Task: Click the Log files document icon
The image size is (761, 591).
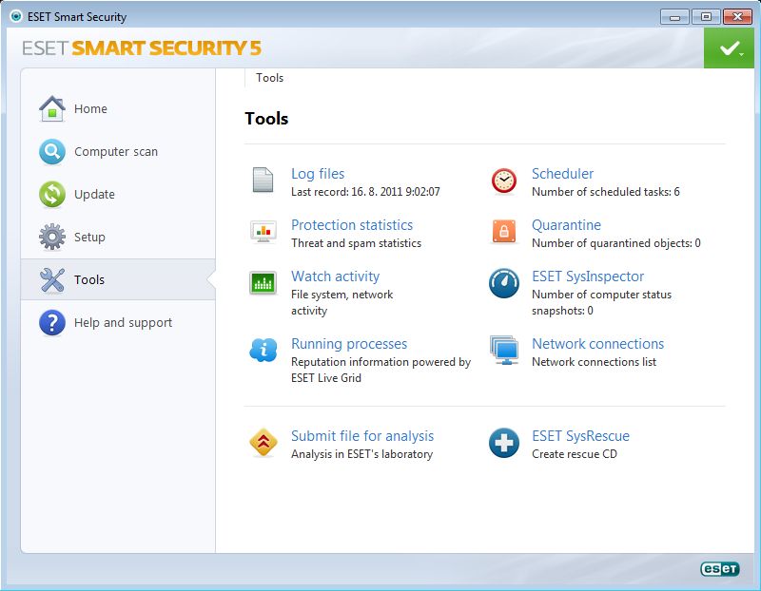Action: coord(263,180)
